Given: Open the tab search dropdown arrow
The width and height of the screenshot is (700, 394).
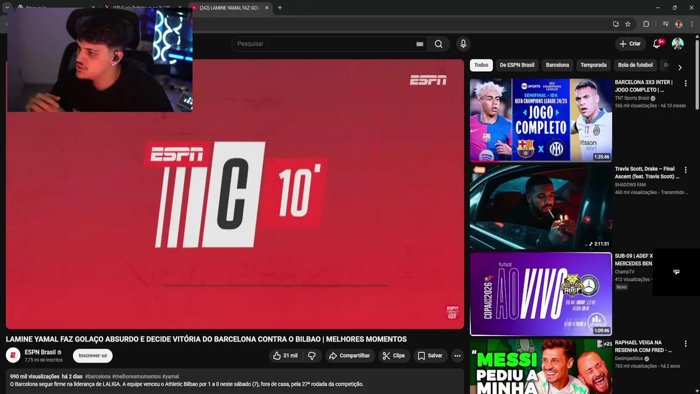Looking at the screenshot, I should pyautogui.click(x=7, y=8).
